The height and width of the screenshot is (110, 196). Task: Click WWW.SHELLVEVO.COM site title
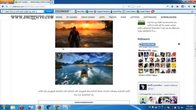tap(32, 17)
